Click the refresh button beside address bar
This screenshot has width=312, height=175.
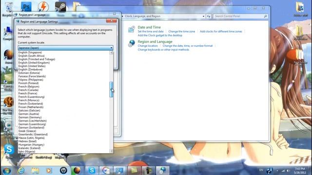click(x=209, y=16)
